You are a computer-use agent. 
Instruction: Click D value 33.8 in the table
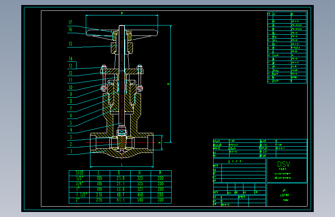click(x=121, y=189)
